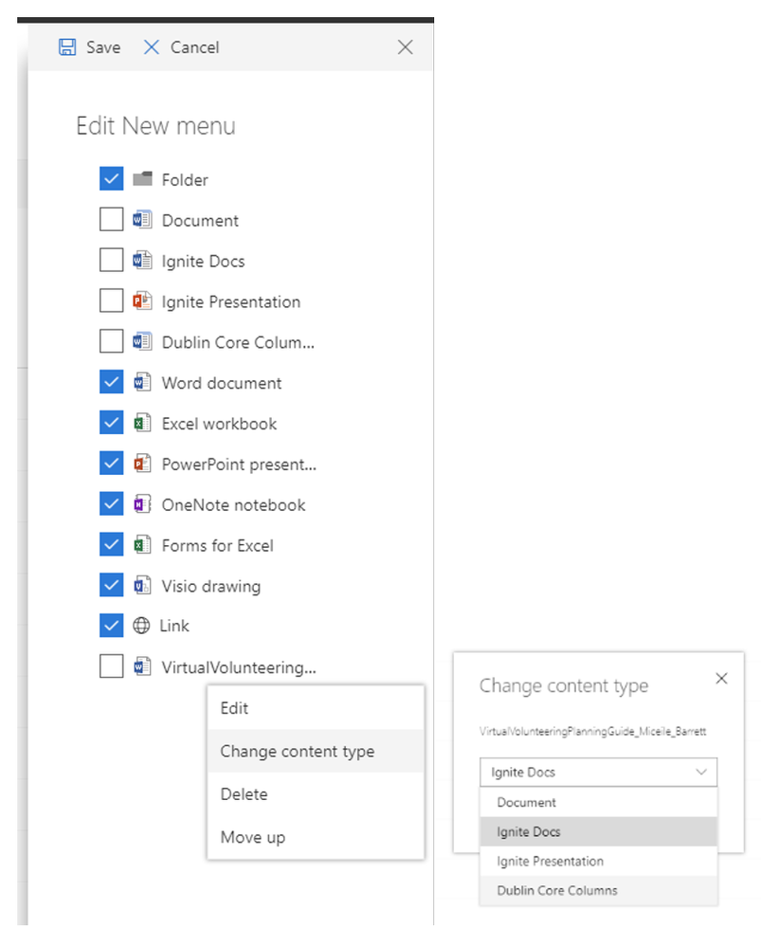Check the Ignite Docs checkbox
The width and height of the screenshot is (761, 947).
[x=112, y=261]
